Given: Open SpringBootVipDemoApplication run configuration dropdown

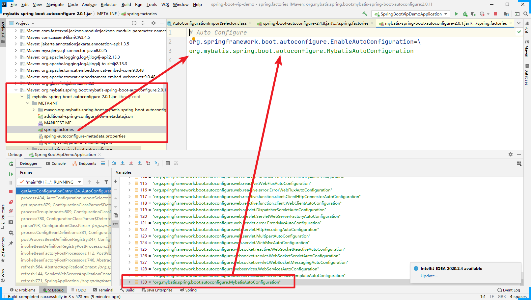Looking at the screenshot, I should tap(410, 14).
